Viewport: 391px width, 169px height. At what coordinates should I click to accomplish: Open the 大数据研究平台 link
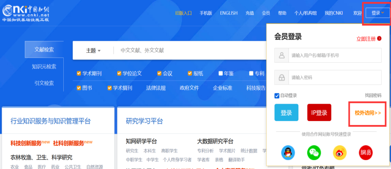click(x=215, y=142)
